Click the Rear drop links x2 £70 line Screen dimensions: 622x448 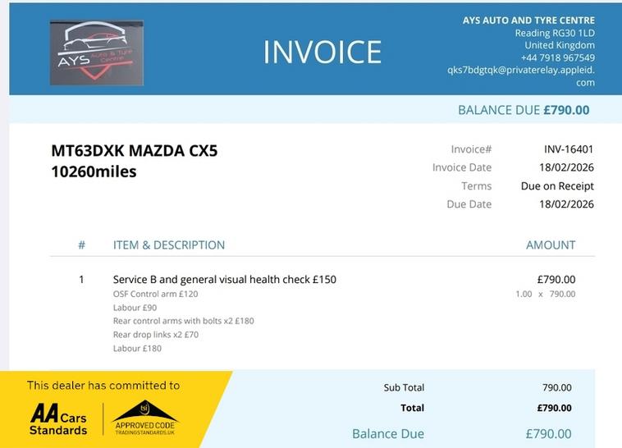point(155,335)
